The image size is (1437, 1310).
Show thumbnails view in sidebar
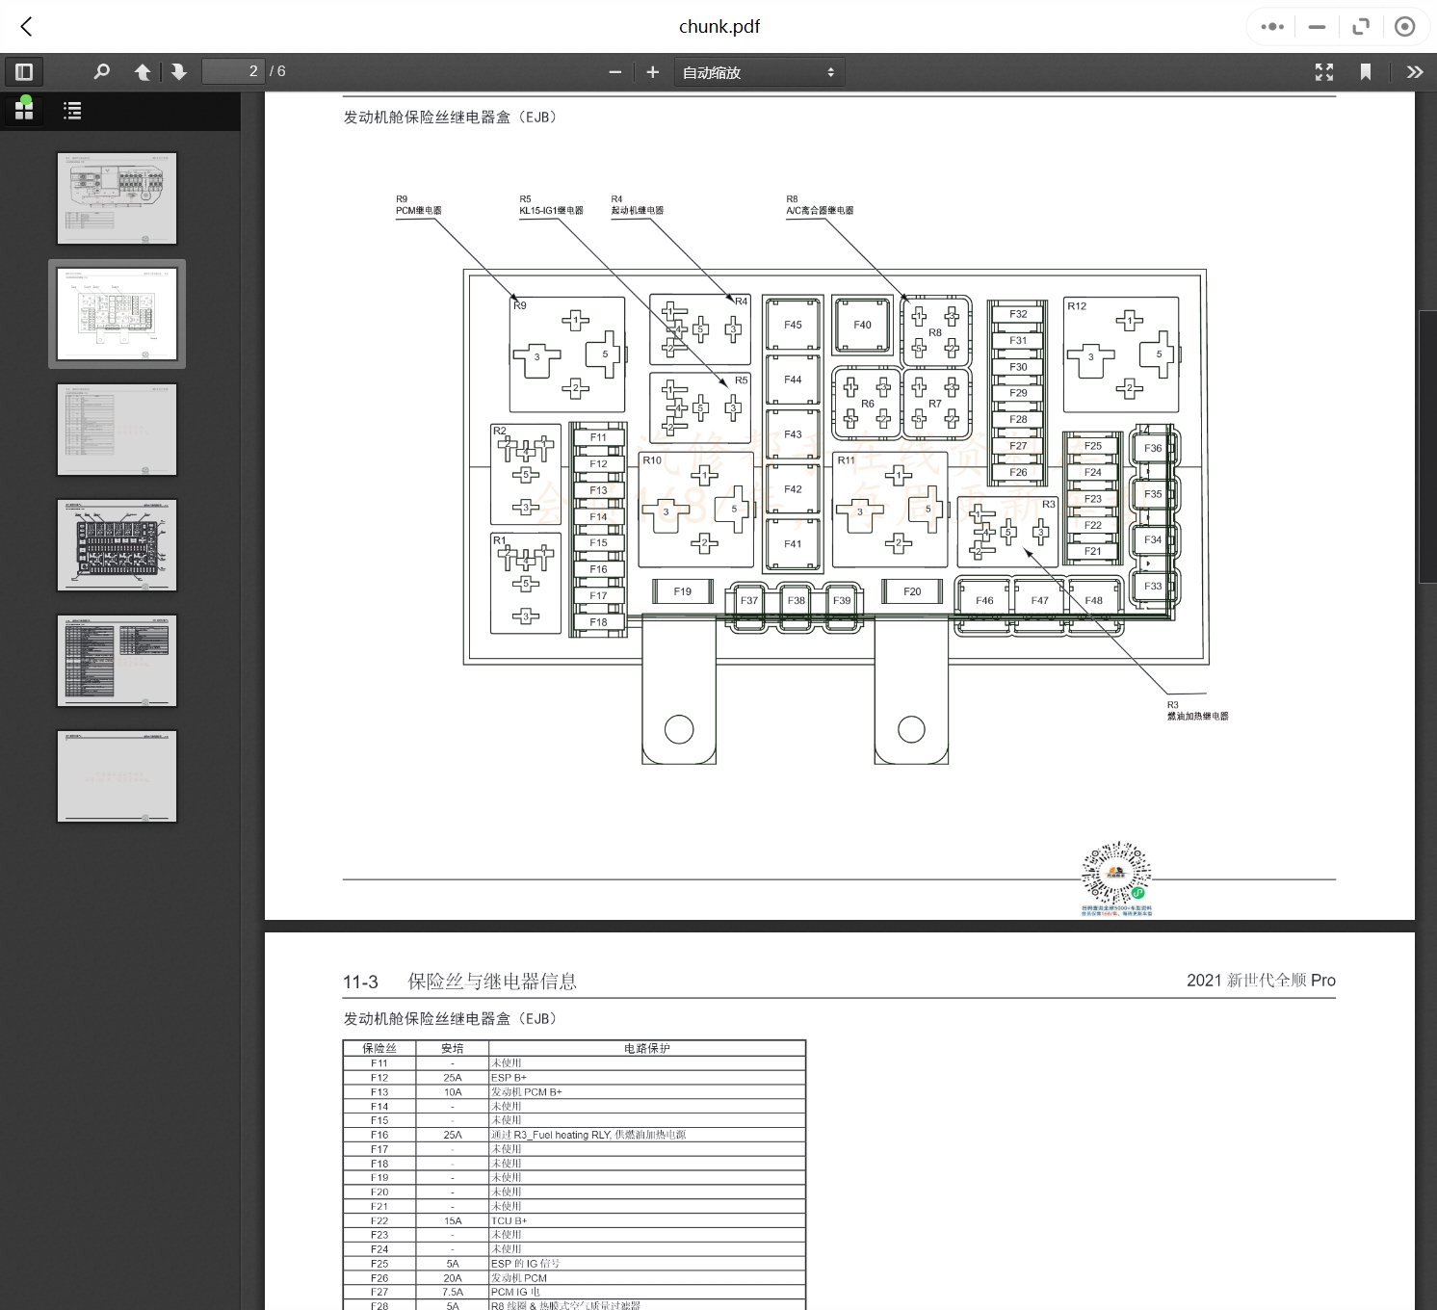pos(24,111)
